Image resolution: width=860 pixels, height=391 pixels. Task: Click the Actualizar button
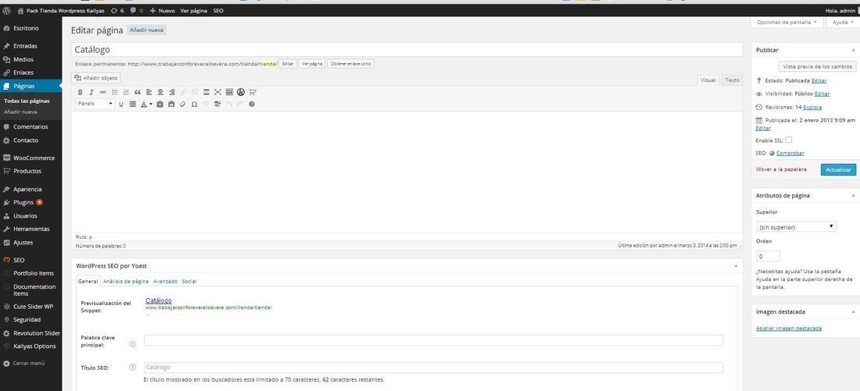click(838, 170)
